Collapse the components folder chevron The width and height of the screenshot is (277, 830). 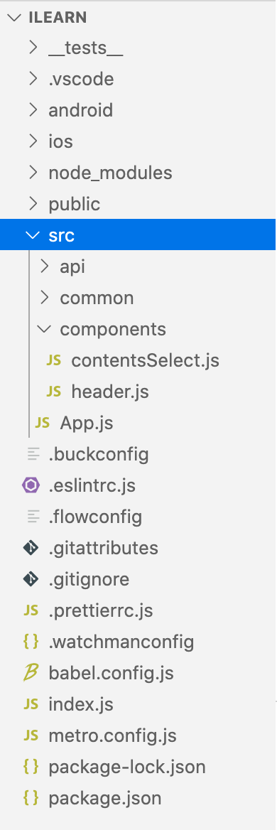pos(45,329)
